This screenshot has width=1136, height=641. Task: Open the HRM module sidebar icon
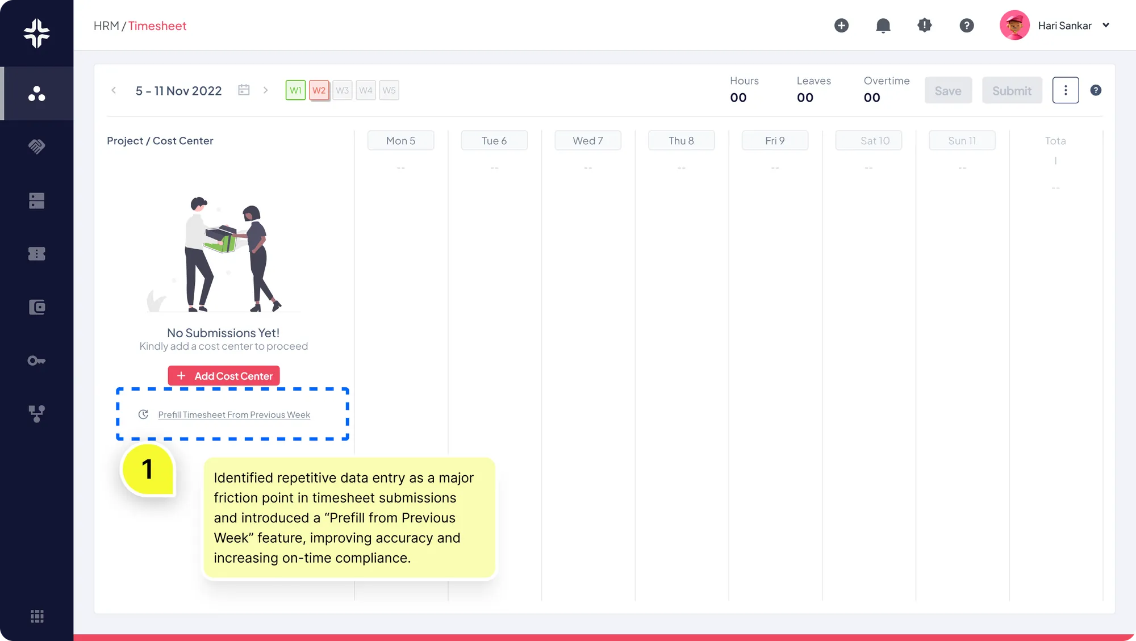click(37, 94)
